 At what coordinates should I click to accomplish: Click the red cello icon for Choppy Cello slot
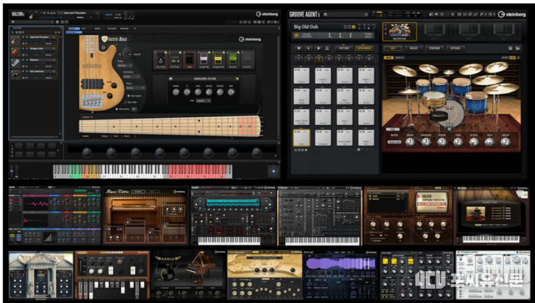pyautogui.click(x=16, y=51)
